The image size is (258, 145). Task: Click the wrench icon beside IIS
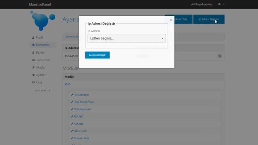(x=66, y=84)
